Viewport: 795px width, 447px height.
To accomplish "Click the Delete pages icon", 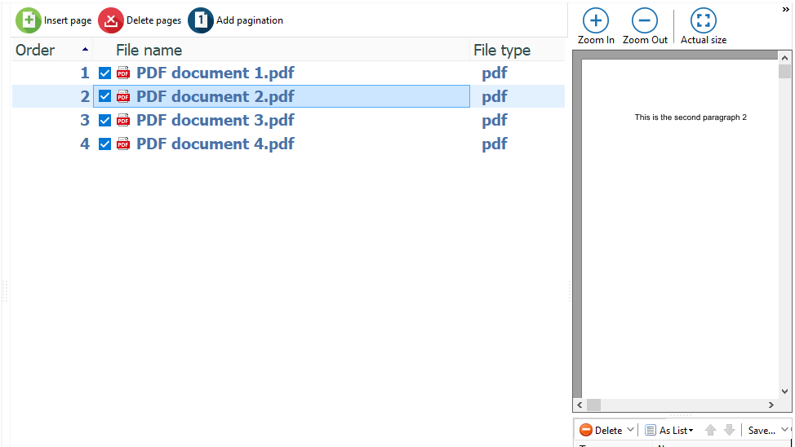I will tap(111, 20).
